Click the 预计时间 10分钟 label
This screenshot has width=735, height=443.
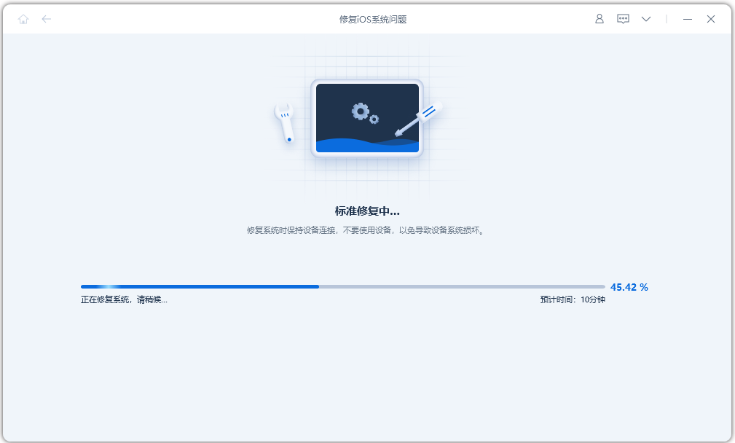click(575, 299)
